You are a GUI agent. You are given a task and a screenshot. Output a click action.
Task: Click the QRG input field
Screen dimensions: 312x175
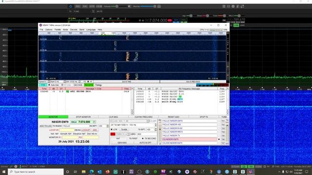tap(146, 134)
